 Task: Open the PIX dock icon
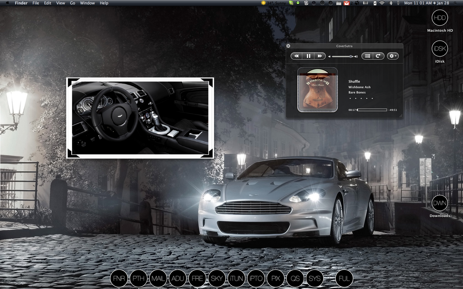(275, 278)
